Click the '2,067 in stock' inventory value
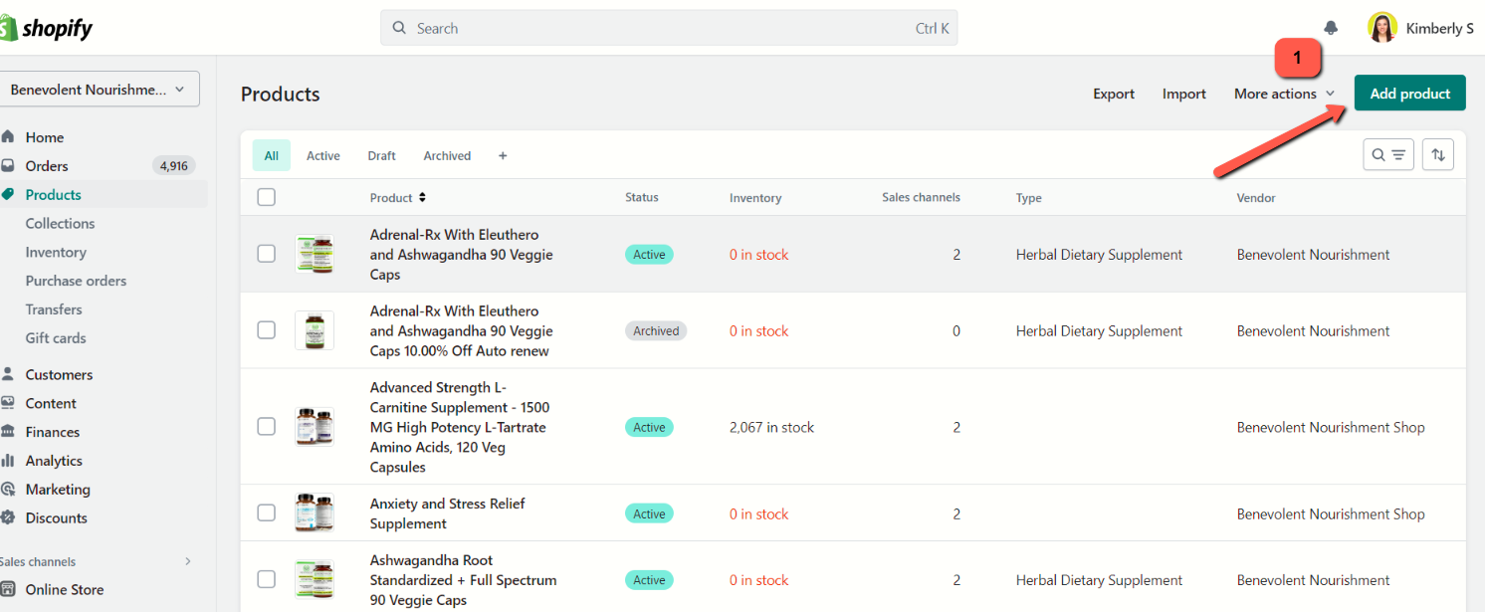Viewport: 1485px width, 612px height. coord(771,427)
